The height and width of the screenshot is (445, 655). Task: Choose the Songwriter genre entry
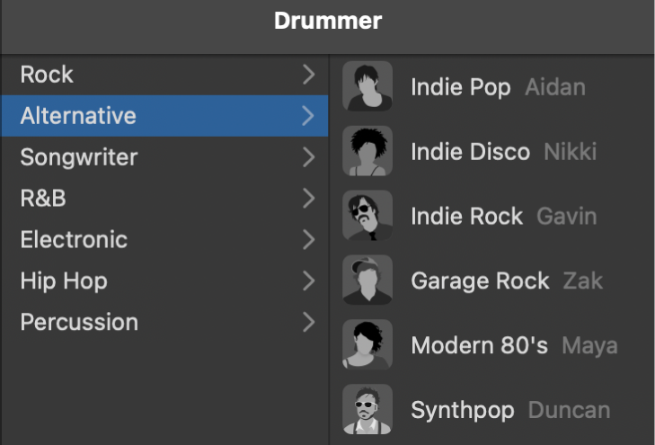(79, 157)
